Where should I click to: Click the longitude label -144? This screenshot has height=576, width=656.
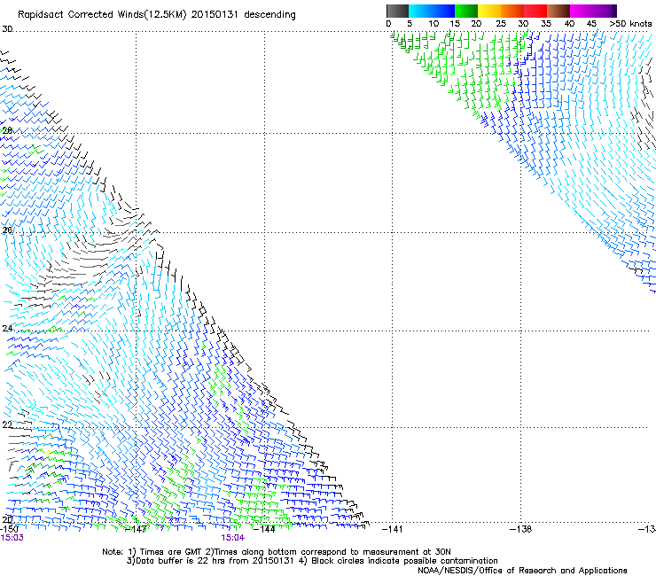(264, 529)
